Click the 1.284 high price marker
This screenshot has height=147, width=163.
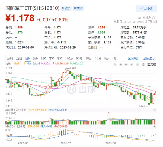click(73, 68)
